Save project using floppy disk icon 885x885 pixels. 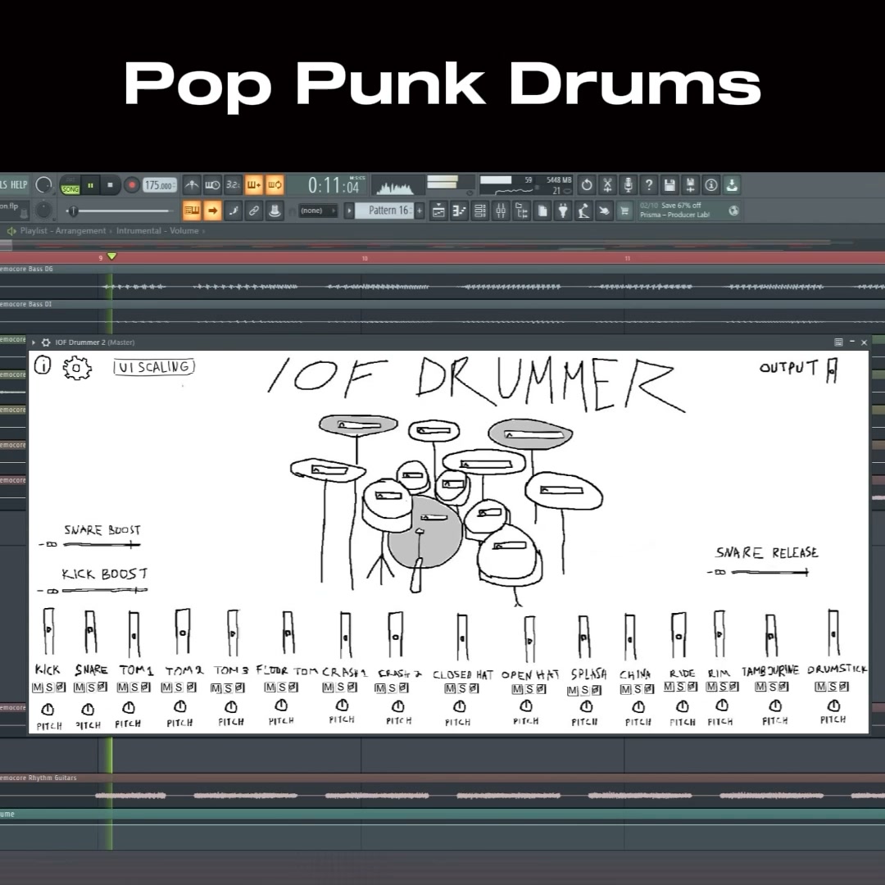click(669, 184)
